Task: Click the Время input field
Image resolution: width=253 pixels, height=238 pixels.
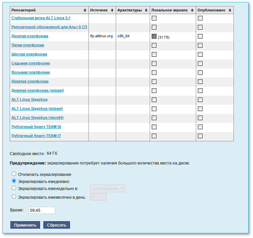Action: 42,210
